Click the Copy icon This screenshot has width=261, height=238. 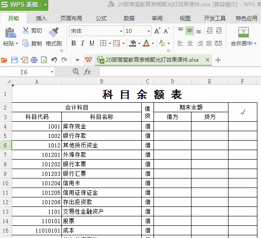click(x=26, y=43)
